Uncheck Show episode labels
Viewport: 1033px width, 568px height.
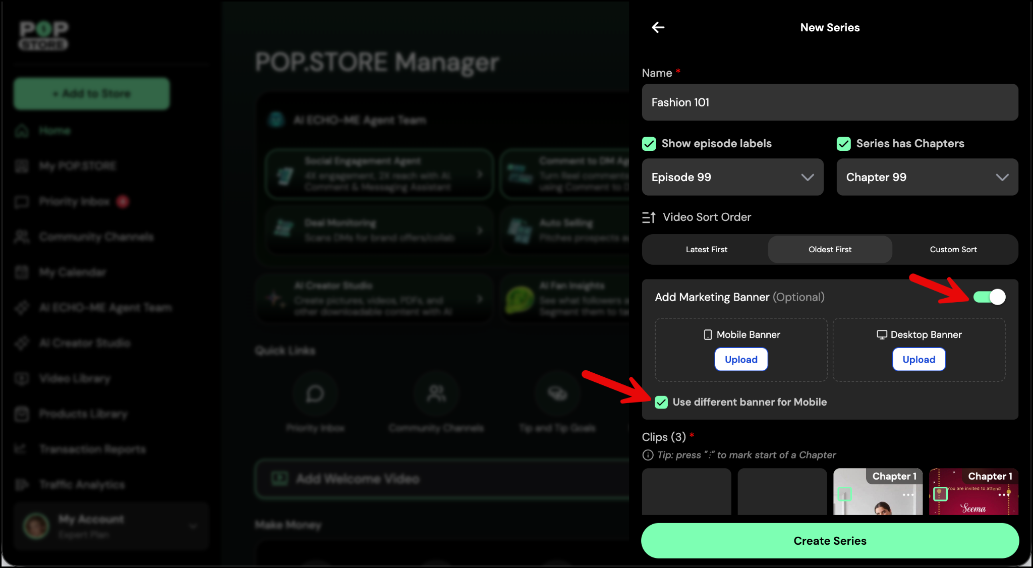click(x=649, y=144)
